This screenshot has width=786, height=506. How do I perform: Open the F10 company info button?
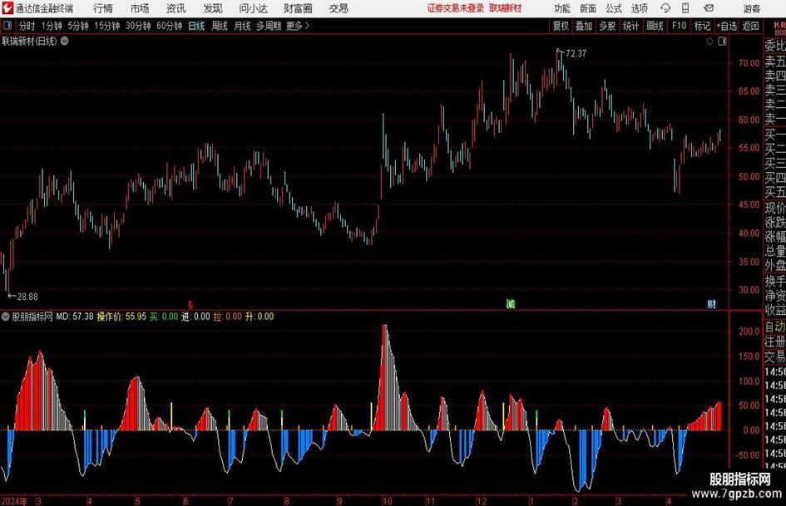680,26
